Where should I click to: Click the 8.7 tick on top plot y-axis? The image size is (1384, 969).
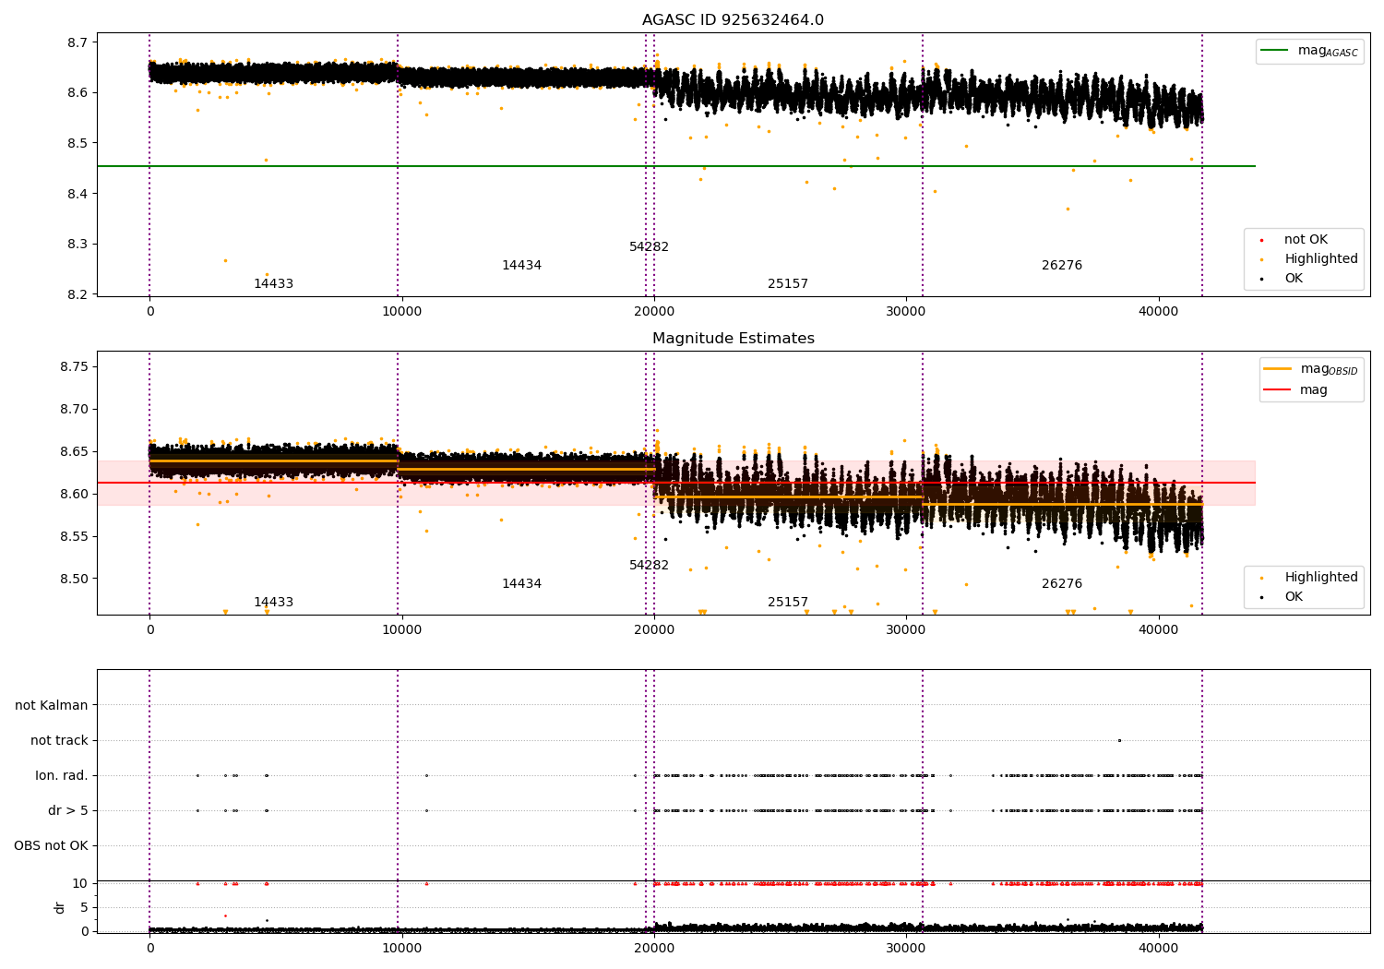78,42
